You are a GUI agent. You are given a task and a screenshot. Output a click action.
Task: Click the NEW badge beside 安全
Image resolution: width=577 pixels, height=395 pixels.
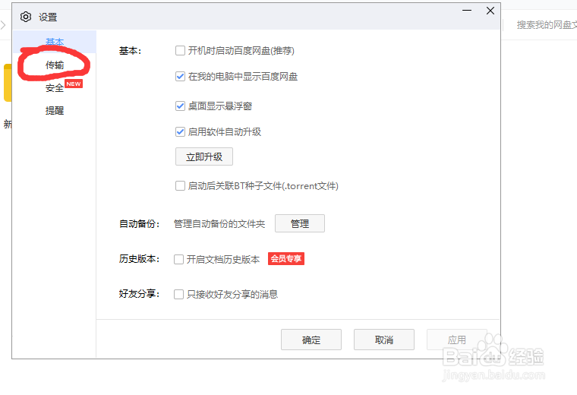tap(74, 84)
